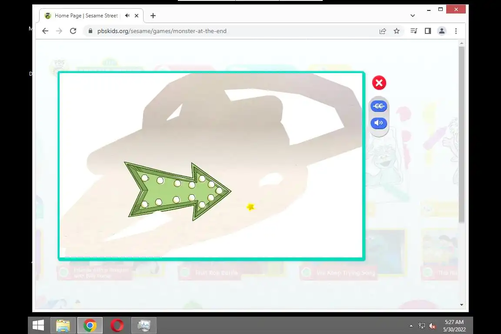Viewport: 501px width, 334px height.
Task: Open the Chrome three-dot menu
Action: coord(456,31)
